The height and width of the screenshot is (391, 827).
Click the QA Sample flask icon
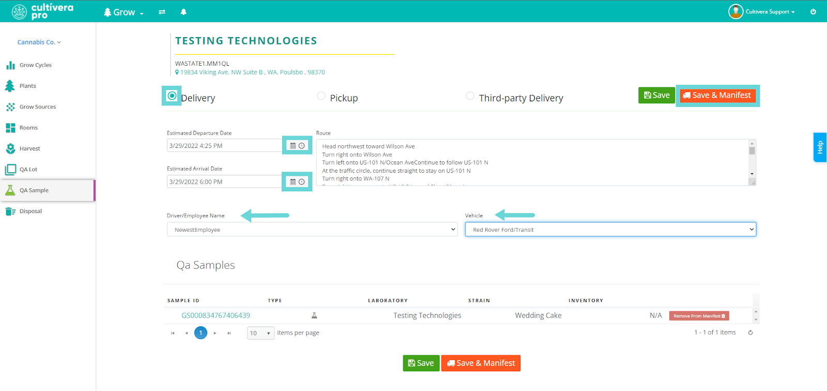point(10,190)
